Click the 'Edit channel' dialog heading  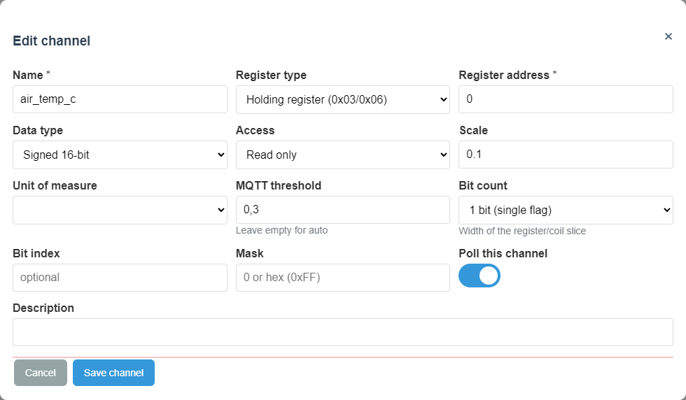tap(52, 41)
